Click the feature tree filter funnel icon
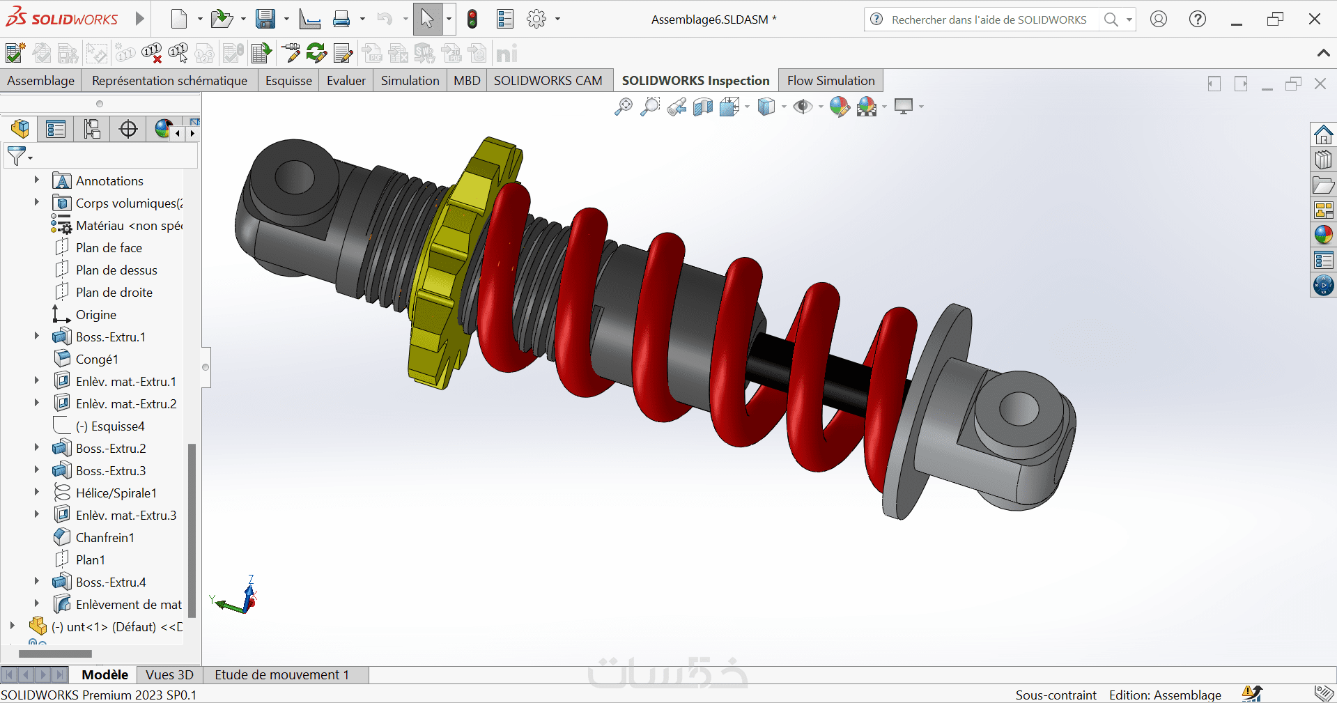 coord(16,156)
